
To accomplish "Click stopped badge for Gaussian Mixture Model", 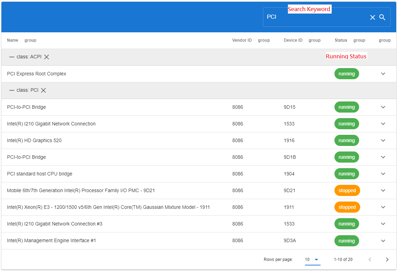I will click(x=347, y=207).
